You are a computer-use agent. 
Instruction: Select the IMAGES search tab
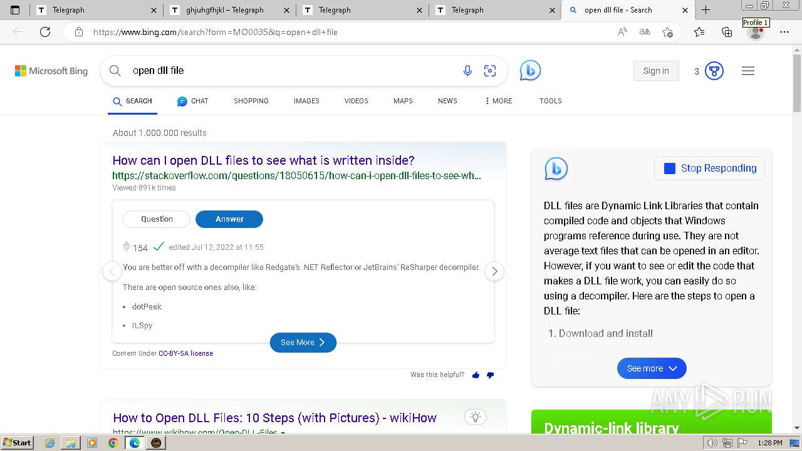pos(306,101)
